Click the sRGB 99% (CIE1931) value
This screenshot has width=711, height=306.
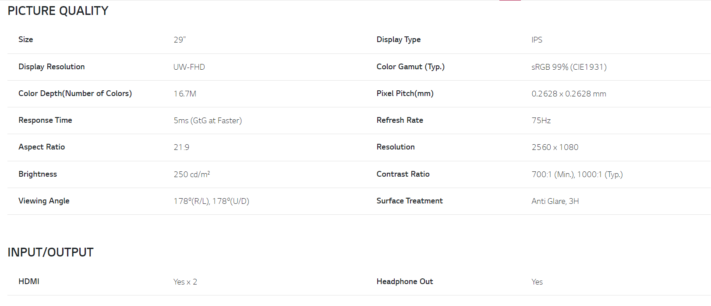(x=569, y=67)
